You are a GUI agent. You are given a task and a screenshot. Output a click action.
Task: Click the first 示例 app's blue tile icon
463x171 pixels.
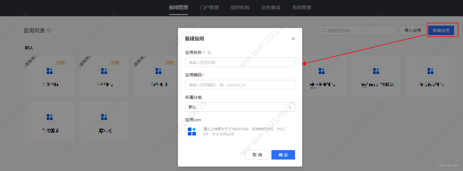click(49, 71)
